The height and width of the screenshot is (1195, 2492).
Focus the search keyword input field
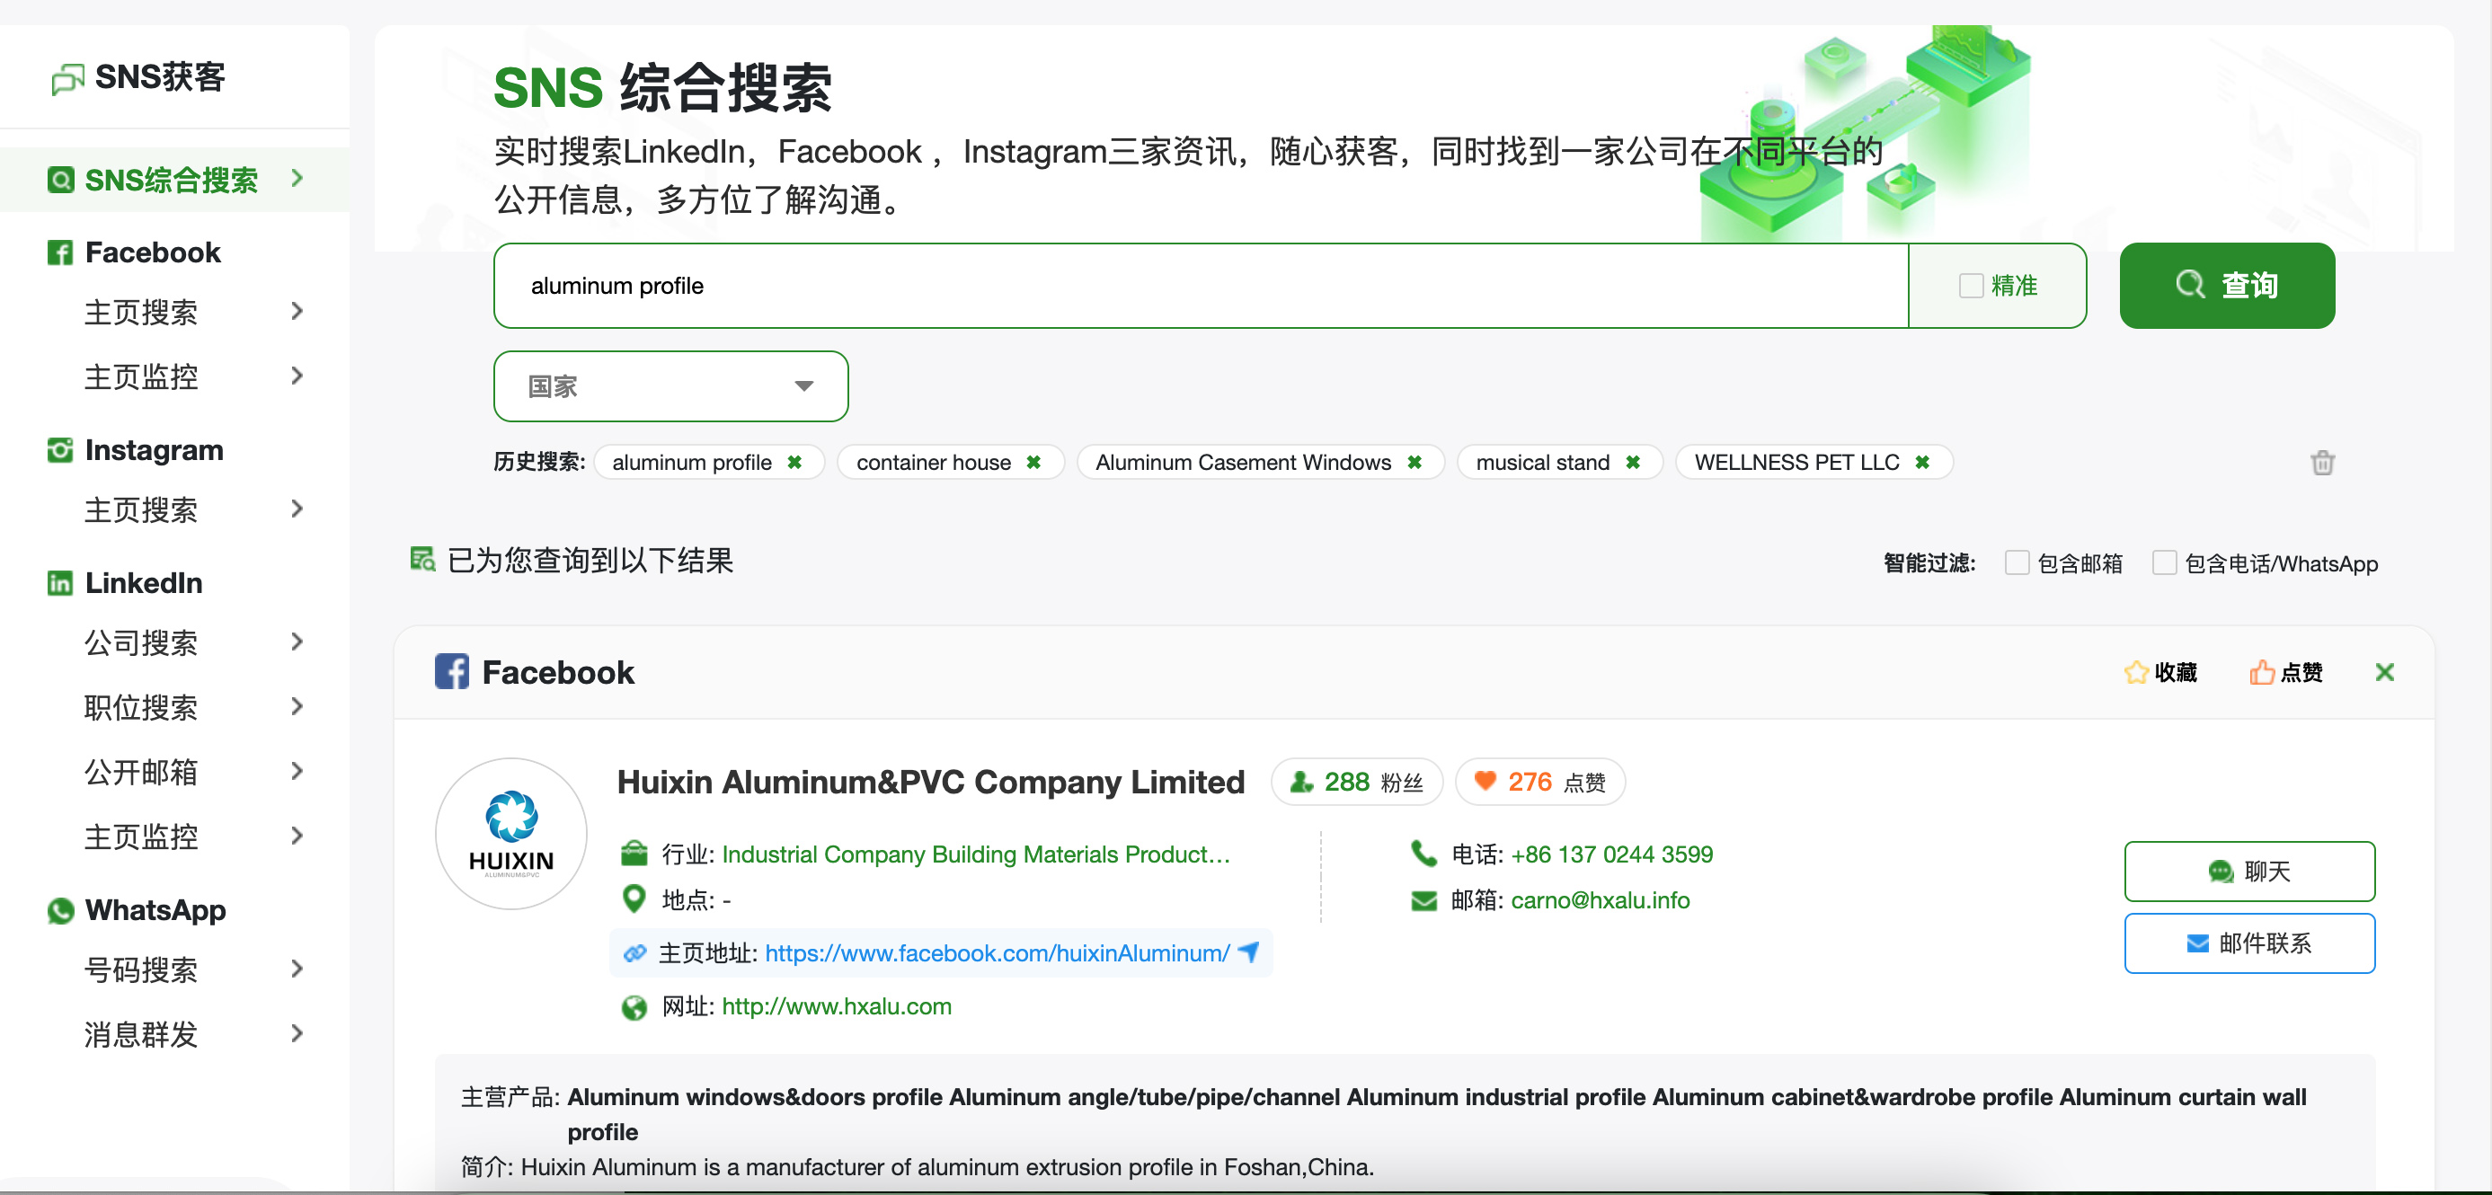point(1201,287)
